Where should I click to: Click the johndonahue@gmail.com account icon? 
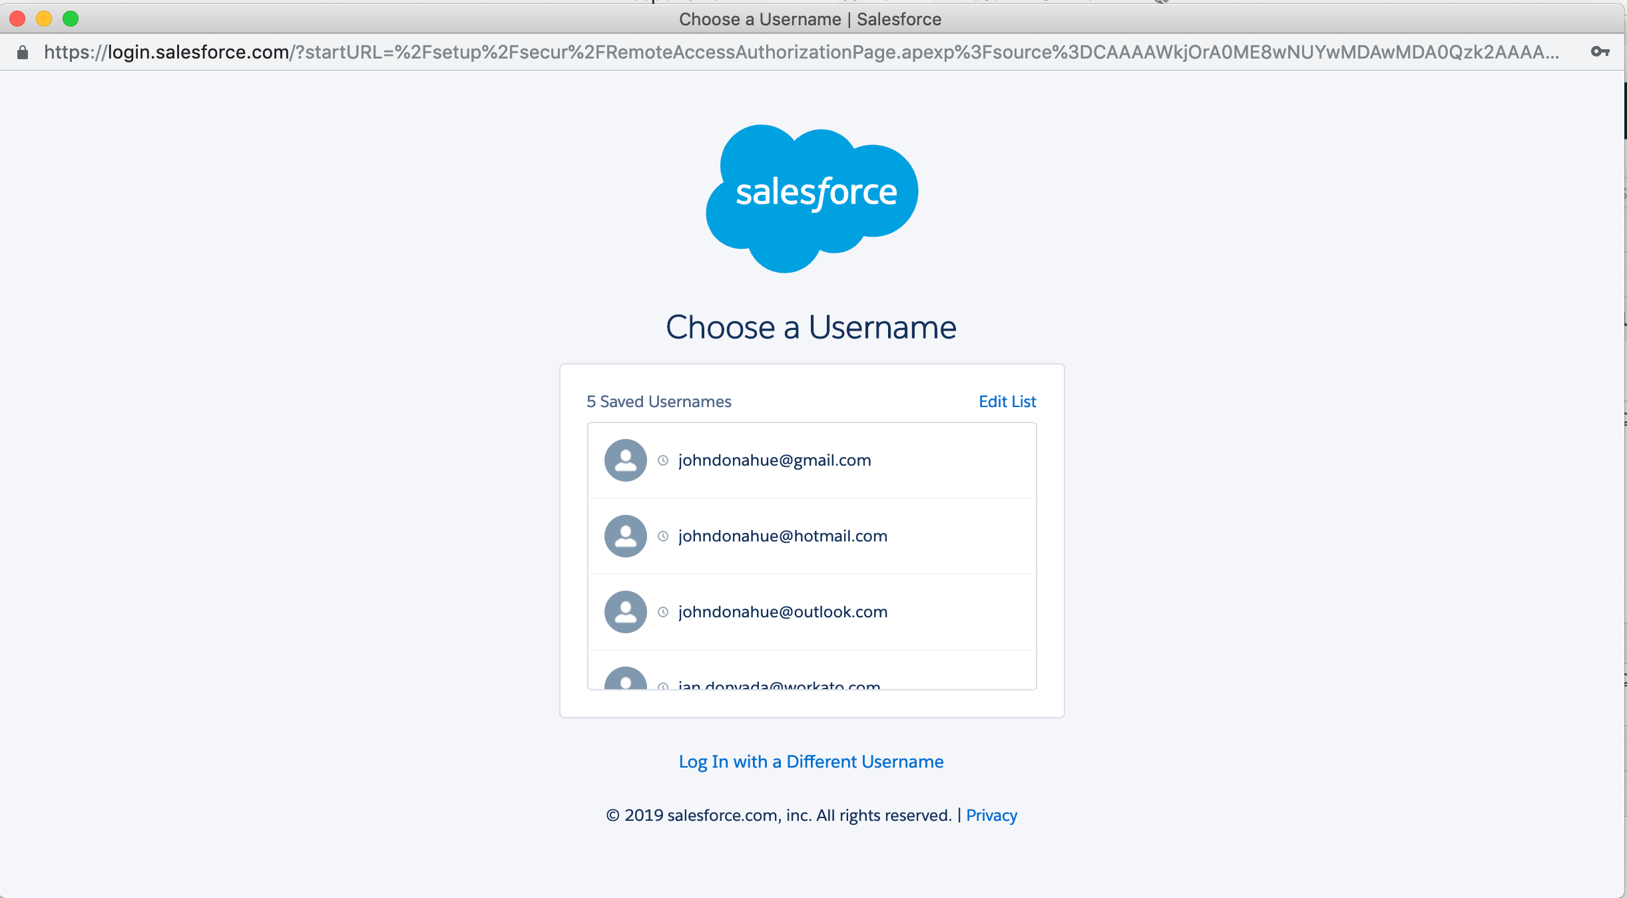625,460
